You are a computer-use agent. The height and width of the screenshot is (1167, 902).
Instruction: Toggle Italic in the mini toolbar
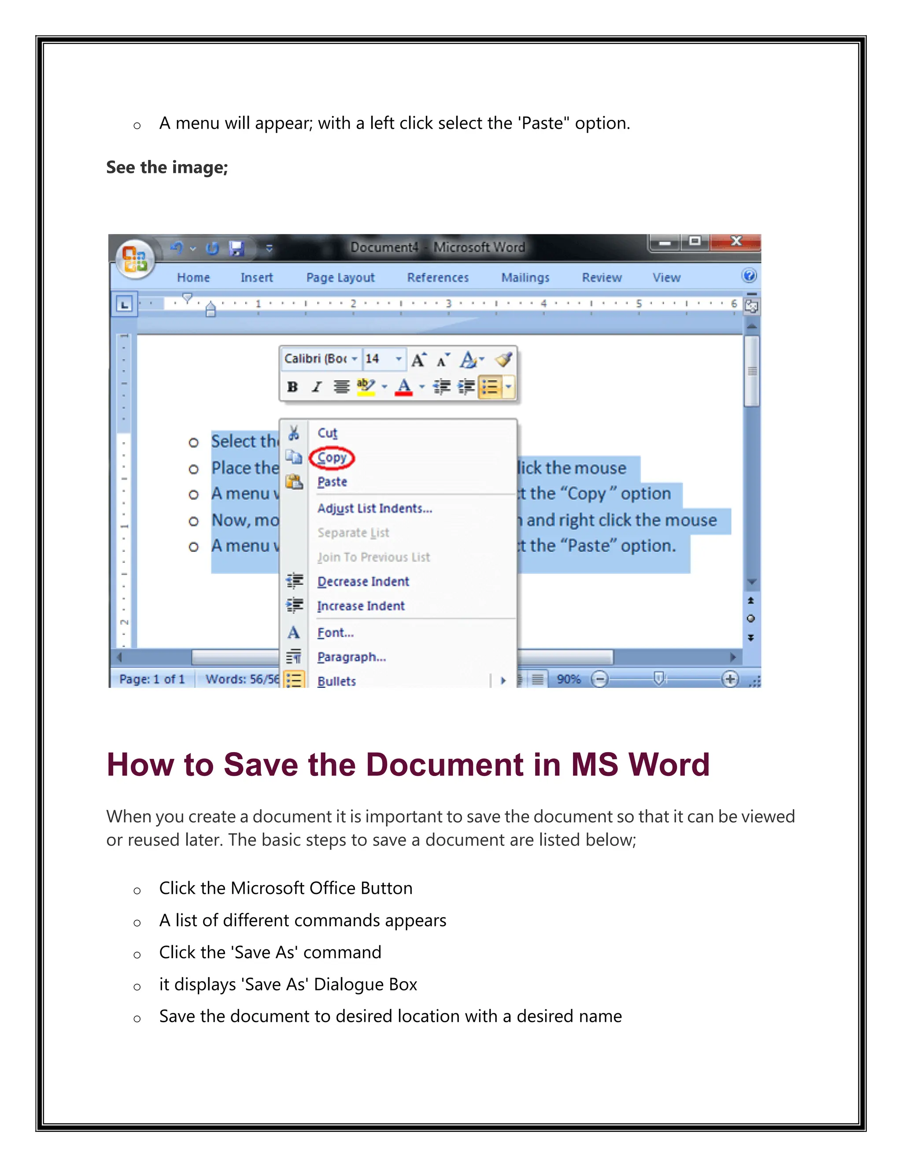[x=317, y=386]
